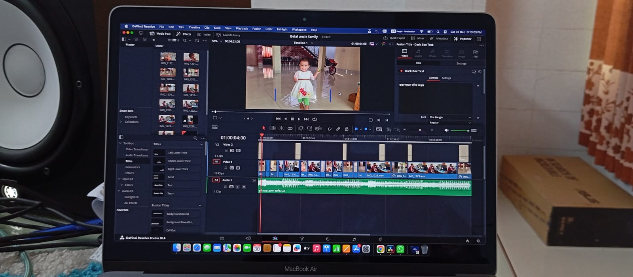
Task: Expand the Collections smart bin
Action: 121,122
